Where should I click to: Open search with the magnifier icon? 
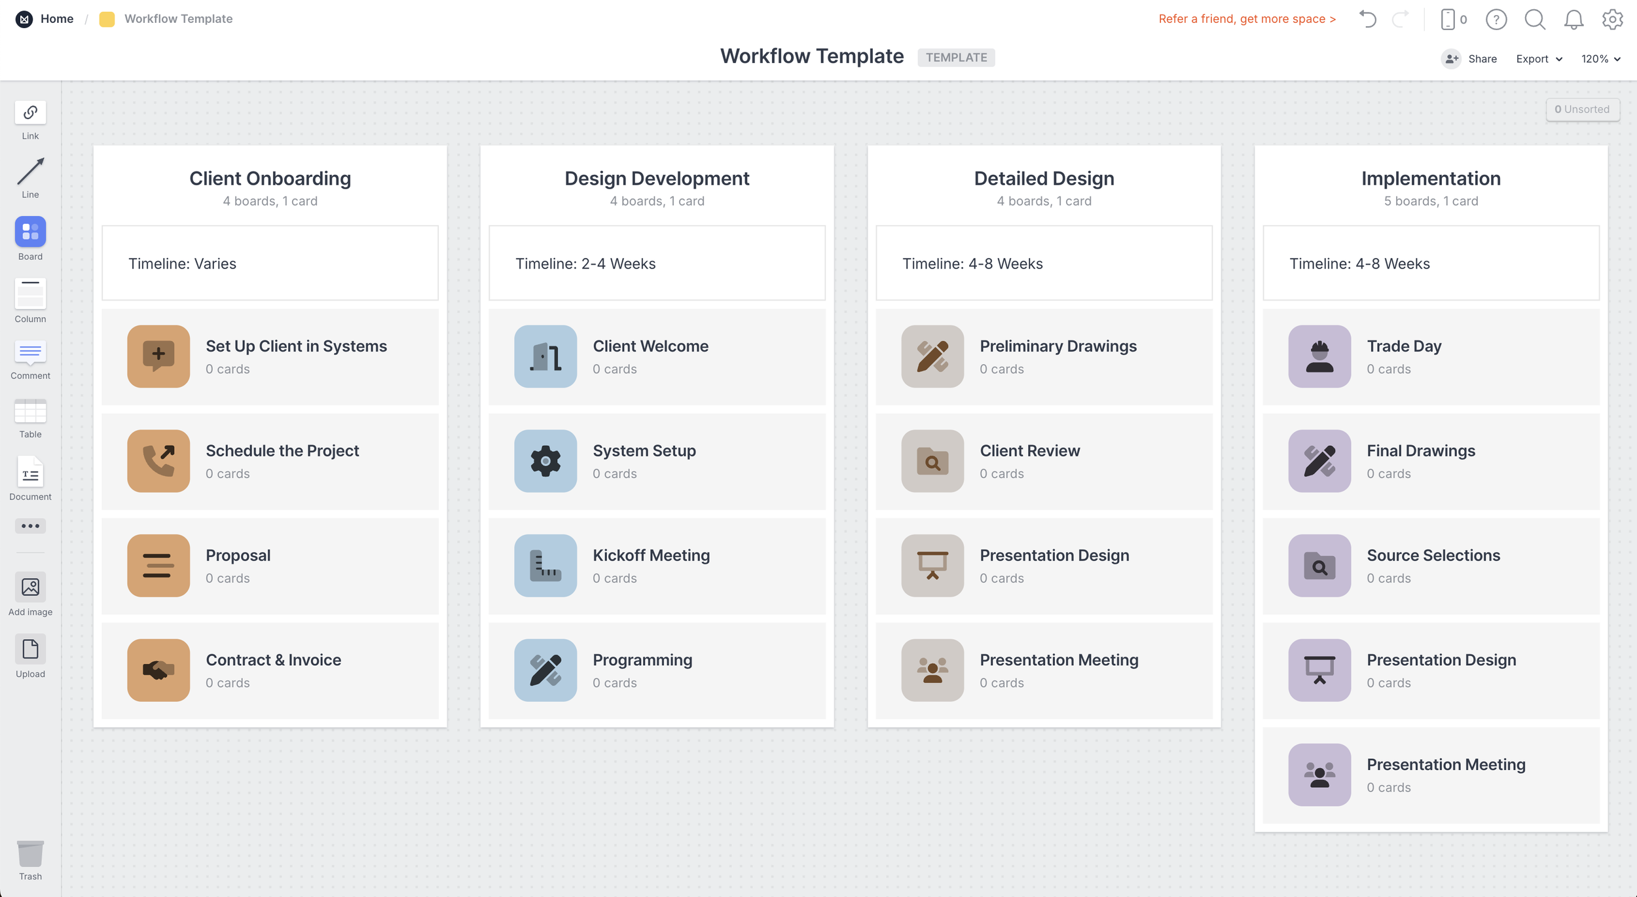[1535, 19]
